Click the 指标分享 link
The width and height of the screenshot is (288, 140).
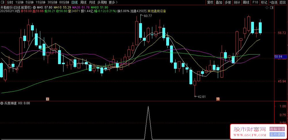coord(277,129)
